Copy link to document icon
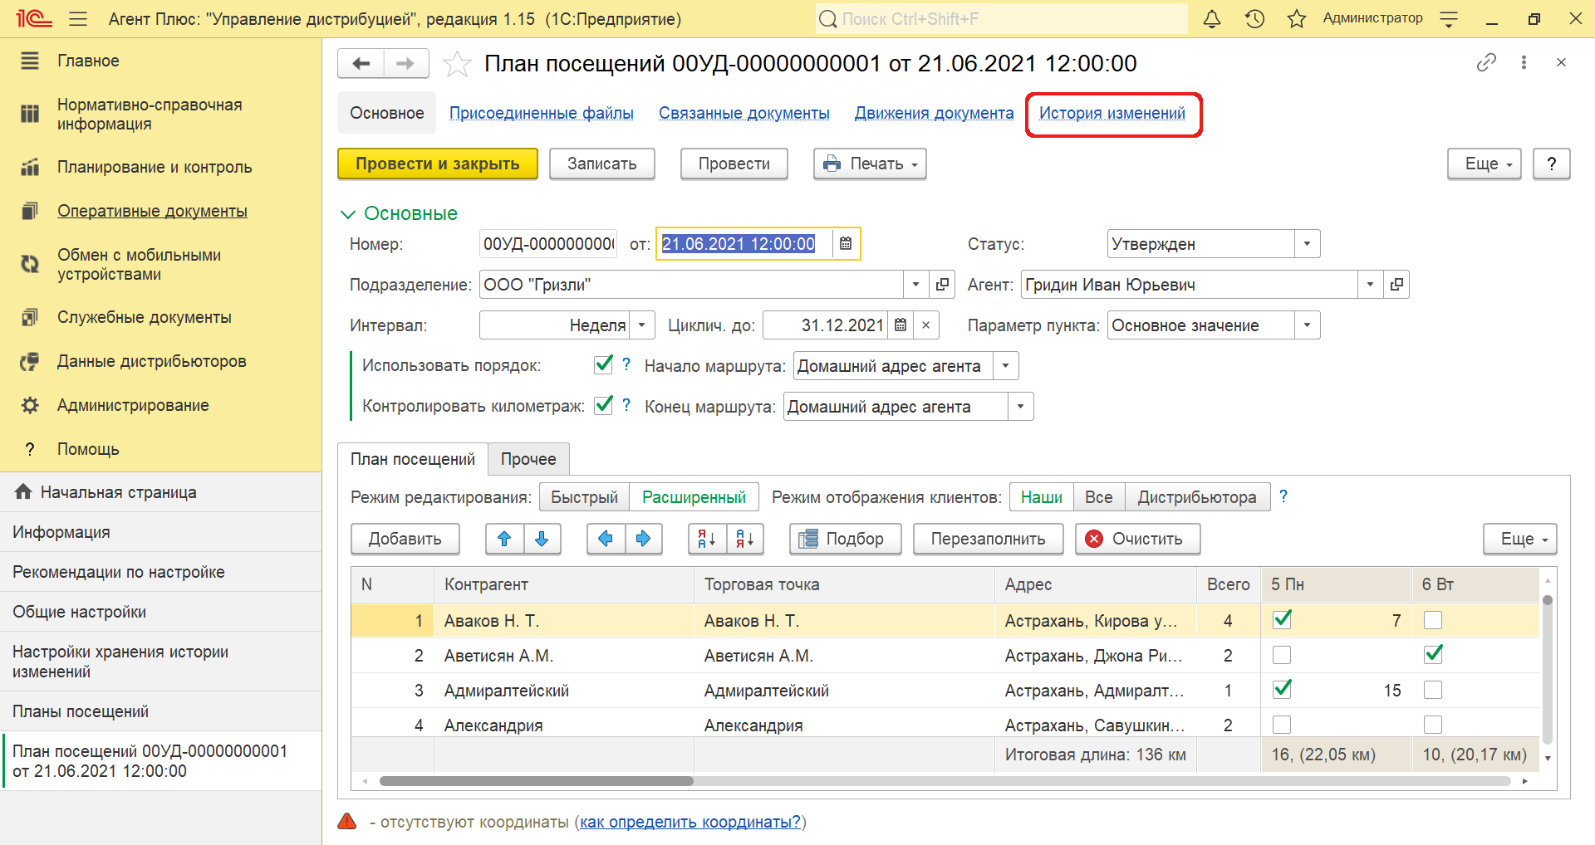Viewport: 1595px width, 845px height. pos(1486,62)
